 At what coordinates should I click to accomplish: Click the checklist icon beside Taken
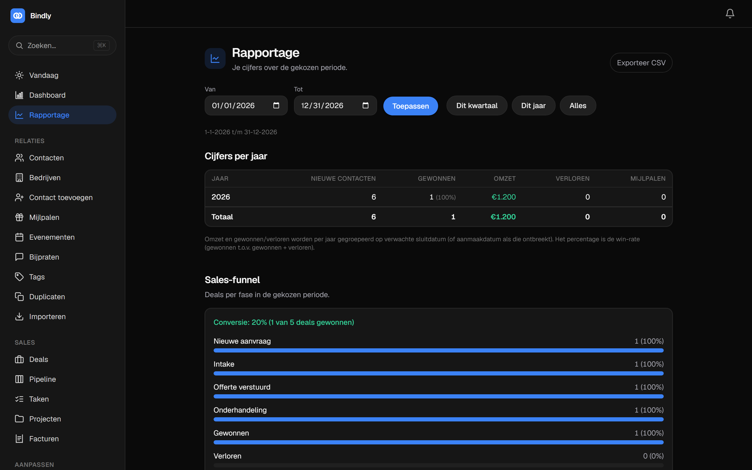click(19, 399)
